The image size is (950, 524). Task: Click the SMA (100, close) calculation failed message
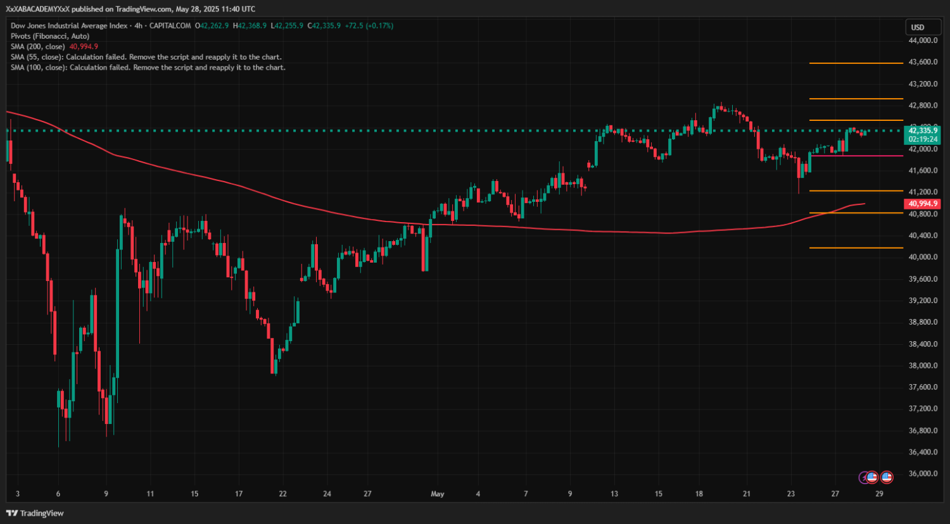coord(148,67)
